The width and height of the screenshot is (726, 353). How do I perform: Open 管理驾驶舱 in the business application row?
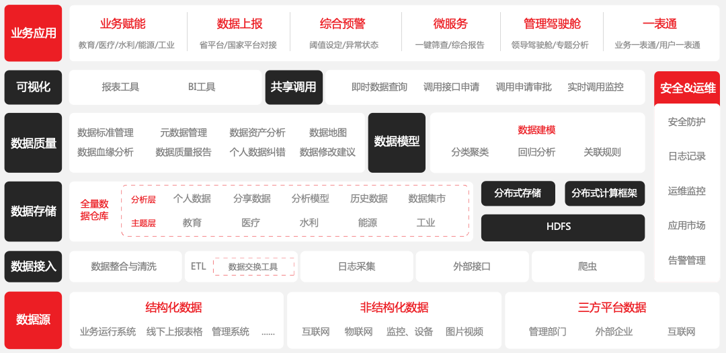coord(551,24)
